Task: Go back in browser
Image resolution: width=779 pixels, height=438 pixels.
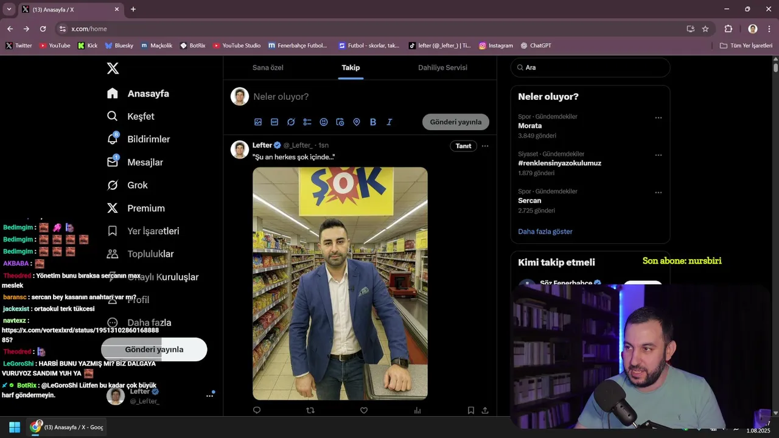Action: tap(10, 29)
